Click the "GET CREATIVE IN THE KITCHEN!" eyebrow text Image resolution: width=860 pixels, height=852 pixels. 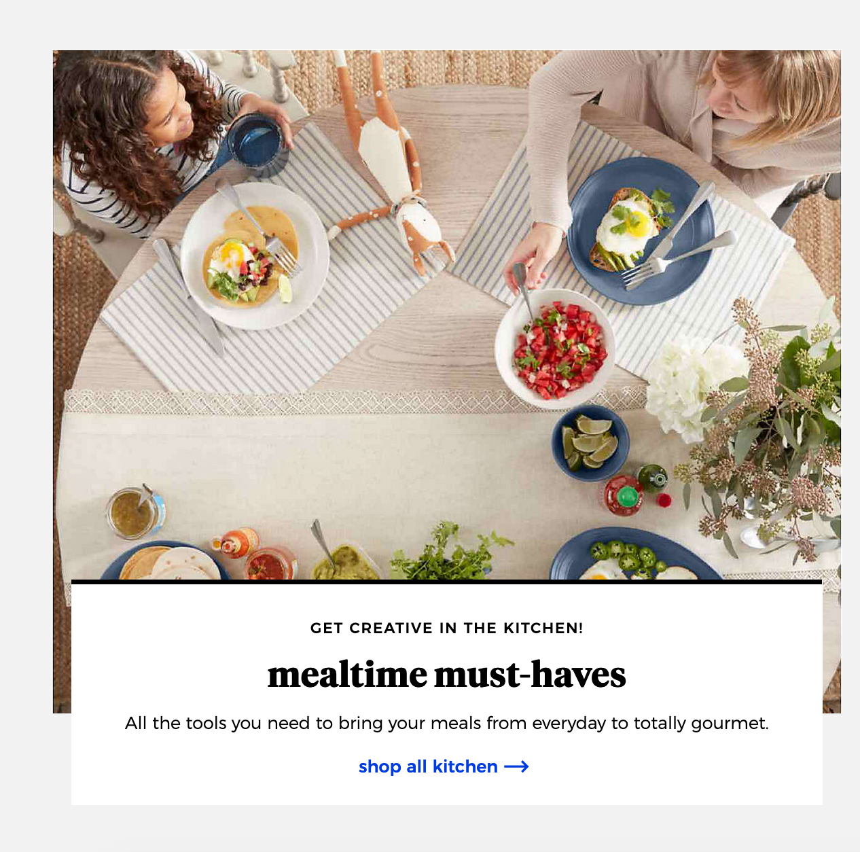coord(446,628)
